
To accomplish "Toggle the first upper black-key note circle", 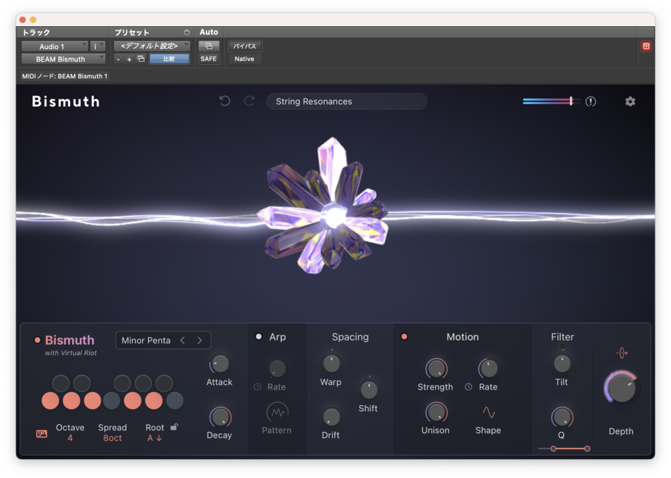I will click(61, 383).
